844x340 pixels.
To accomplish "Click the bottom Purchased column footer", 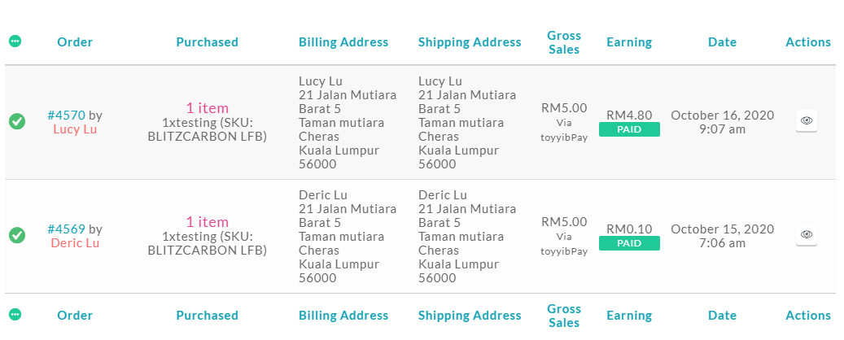I will click(x=208, y=316).
